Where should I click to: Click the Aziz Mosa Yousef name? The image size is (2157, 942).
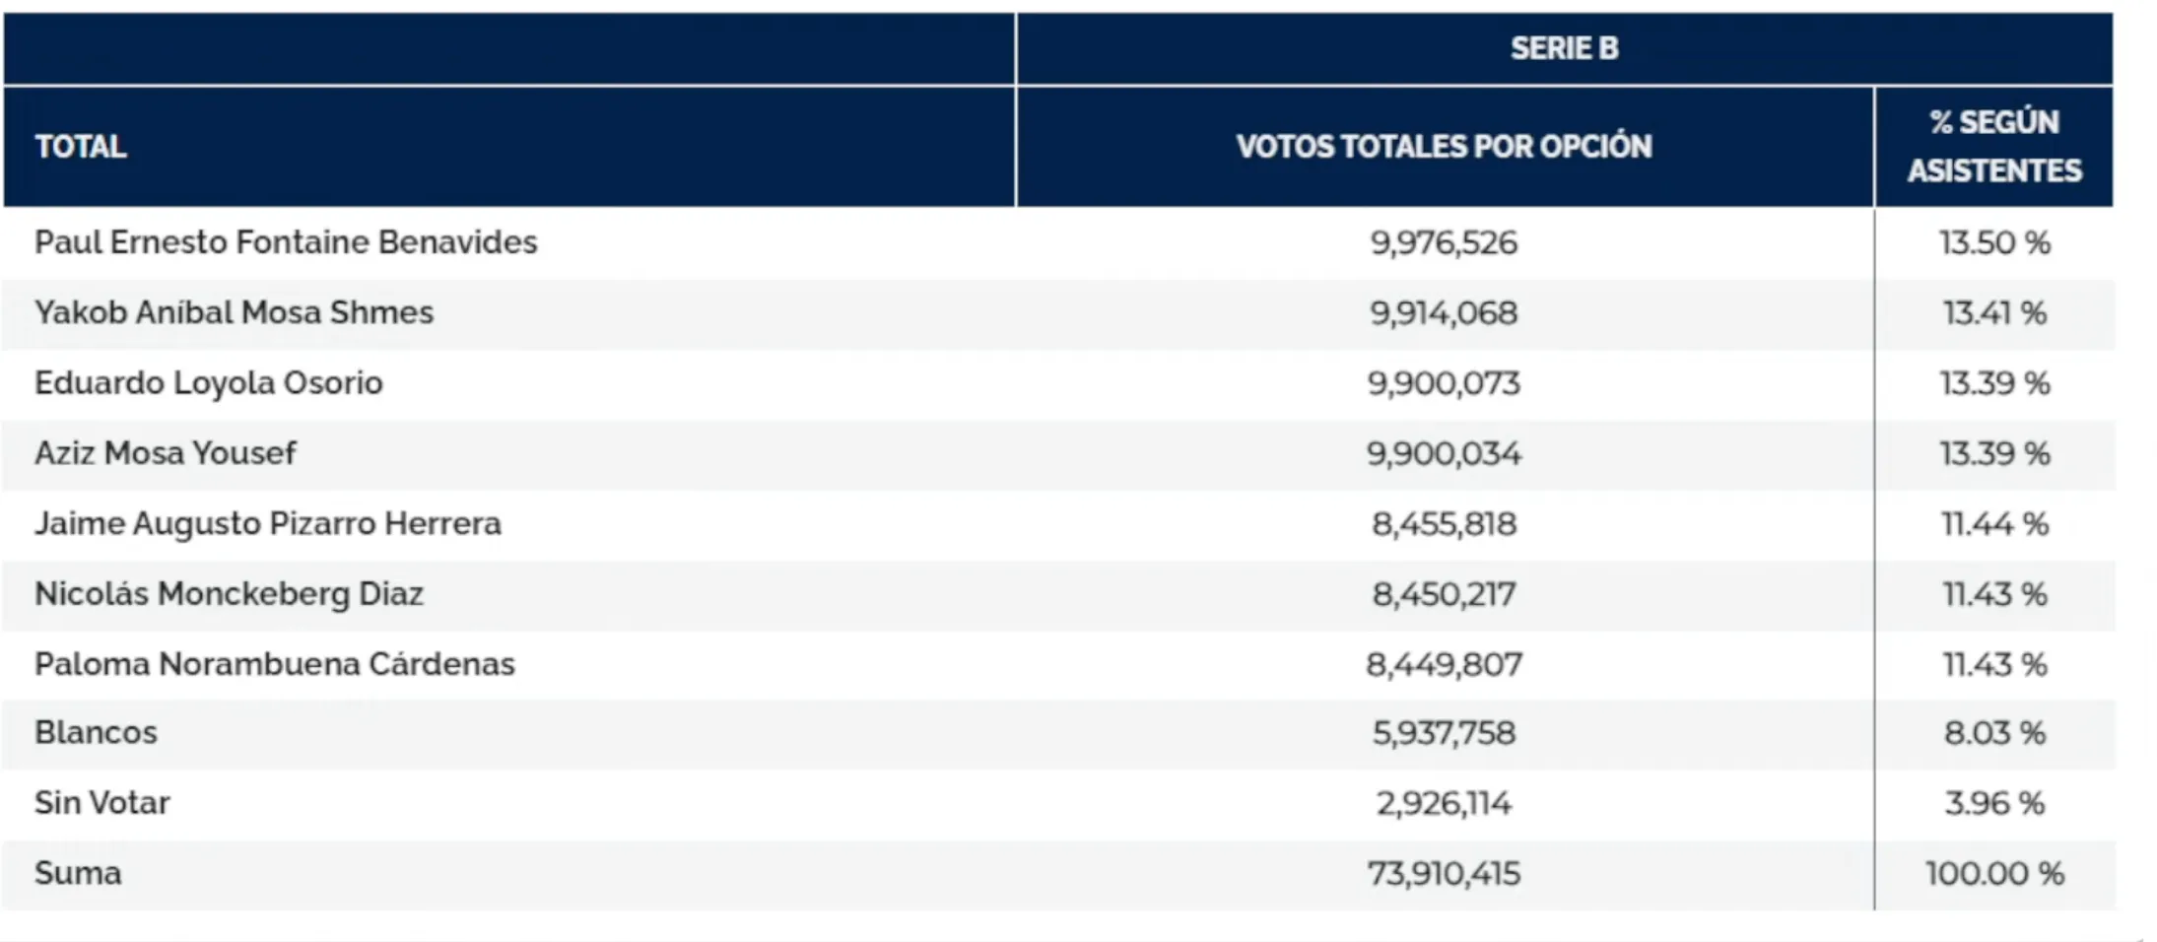pyautogui.click(x=165, y=453)
